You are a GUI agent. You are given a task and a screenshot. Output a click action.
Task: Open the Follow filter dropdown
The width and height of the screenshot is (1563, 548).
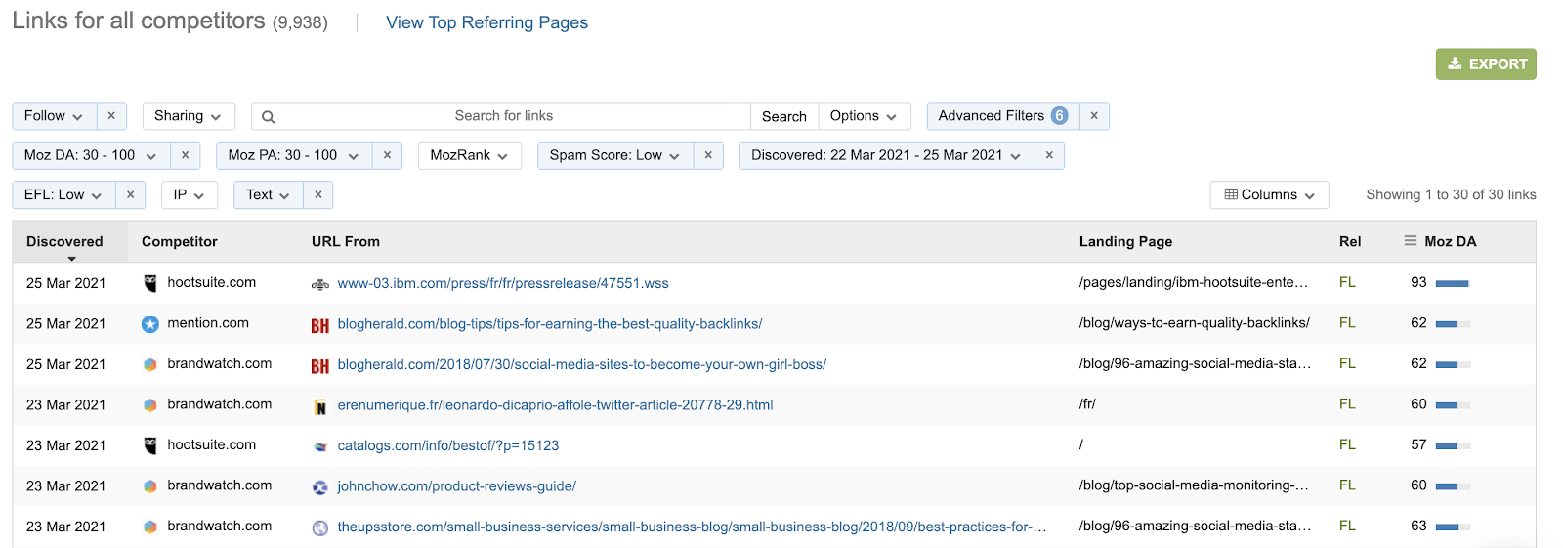pyautogui.click(x=55, y=116)
